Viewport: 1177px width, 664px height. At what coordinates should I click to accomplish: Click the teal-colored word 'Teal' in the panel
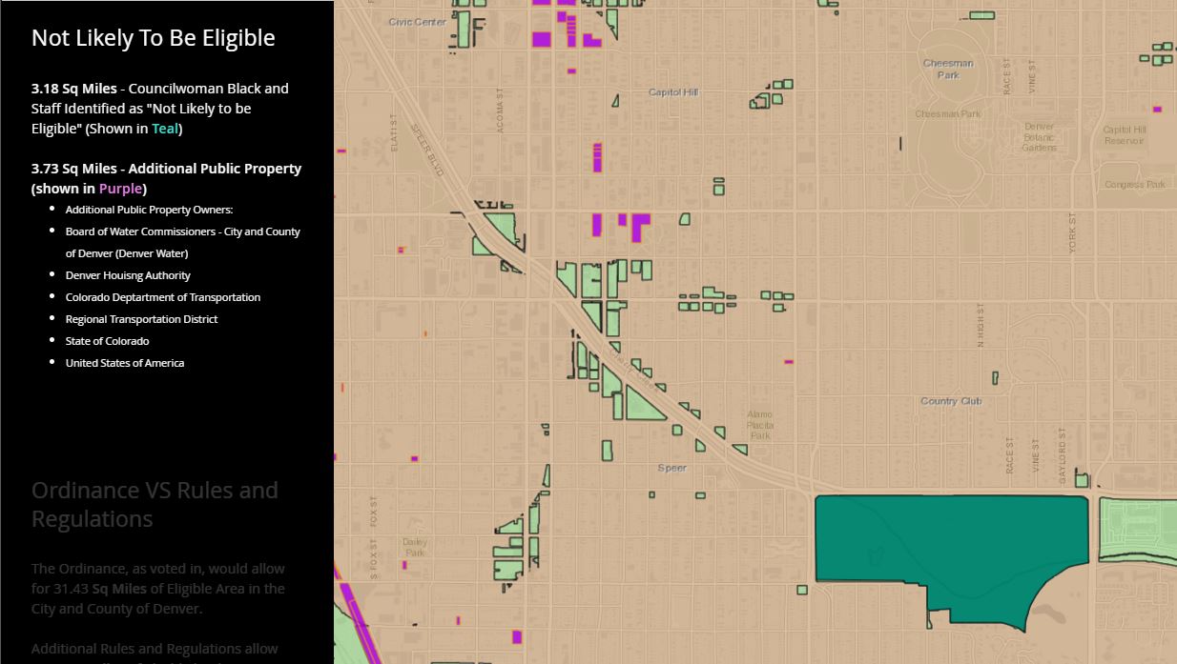click(x=164, y=129)
